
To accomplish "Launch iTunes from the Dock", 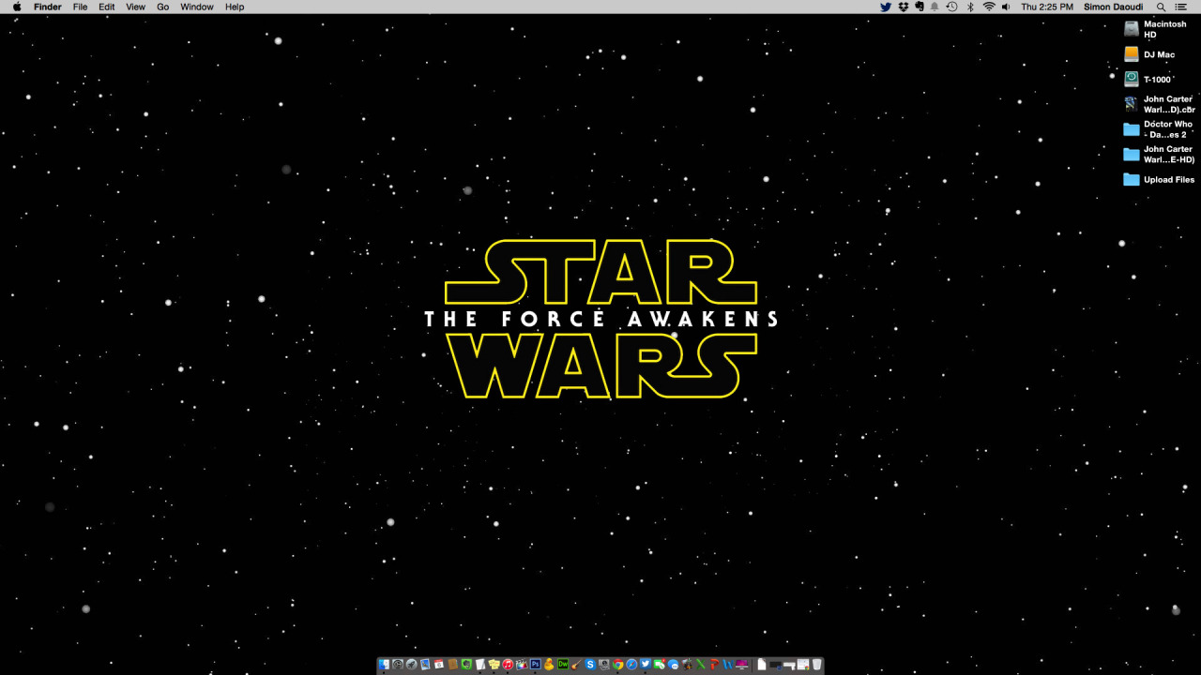I will click(508, 664).
